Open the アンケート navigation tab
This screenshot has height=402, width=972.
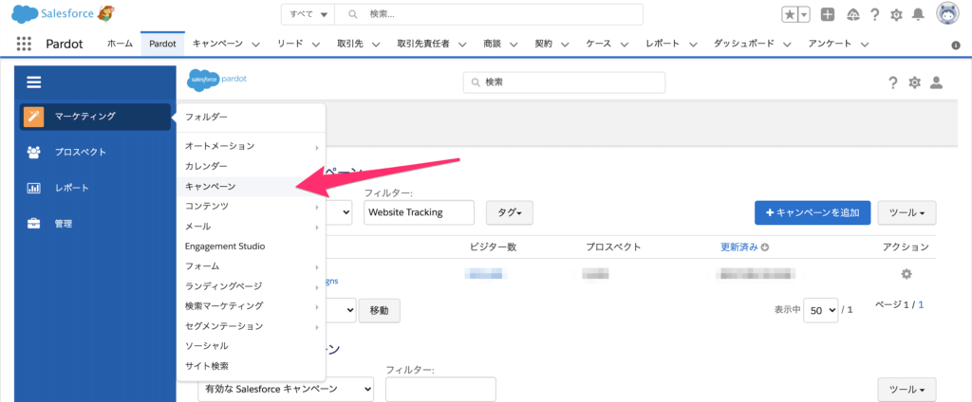(830, 44)
